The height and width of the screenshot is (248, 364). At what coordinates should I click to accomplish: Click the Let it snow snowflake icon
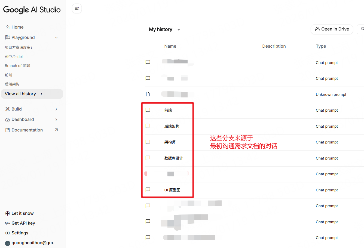click(7, 213)
